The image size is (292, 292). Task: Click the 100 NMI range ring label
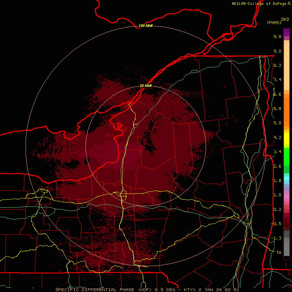point(146,26)
